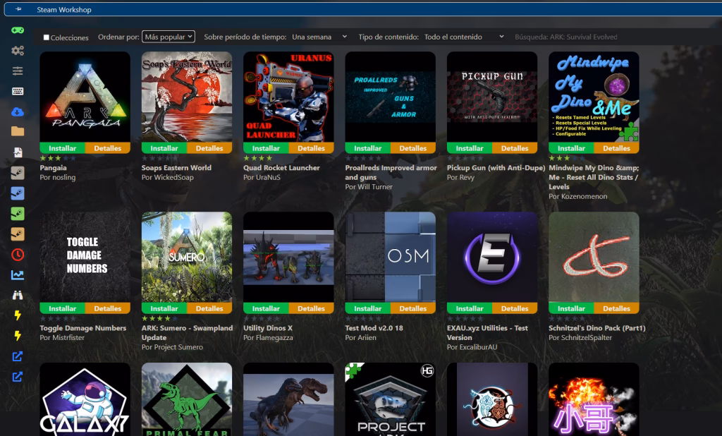Click the title 'Schnitzel's Dino Pack (Part1)'
The height and width of the screenshot is (436, 722).
[x=596, y=328]
